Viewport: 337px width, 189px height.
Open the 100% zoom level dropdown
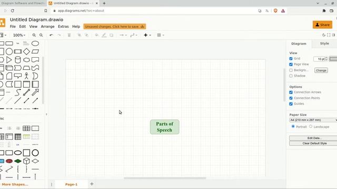click(x=19, y=35)
